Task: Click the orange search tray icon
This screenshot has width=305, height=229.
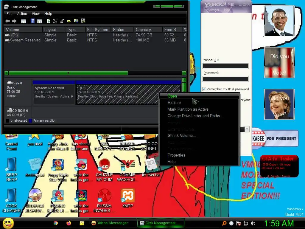Action: coord(224,223)
